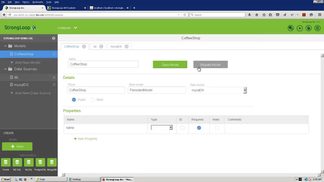The height and width of the screenshot is (182, 324).
Task: Click Add New Model in sidebar
Action: [25, 62]
